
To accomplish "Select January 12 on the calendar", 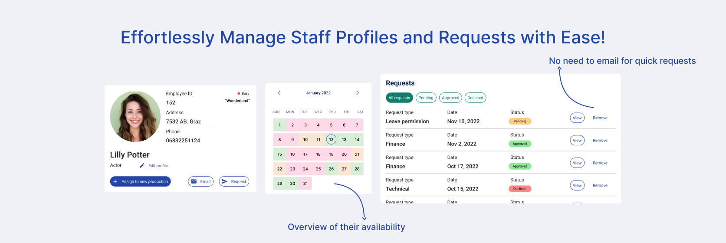I will 331,140.
